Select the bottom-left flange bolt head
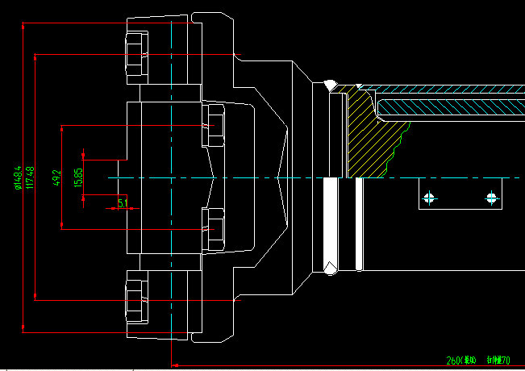The width and height of the screenshot is (525, 371). click(136, 298)
